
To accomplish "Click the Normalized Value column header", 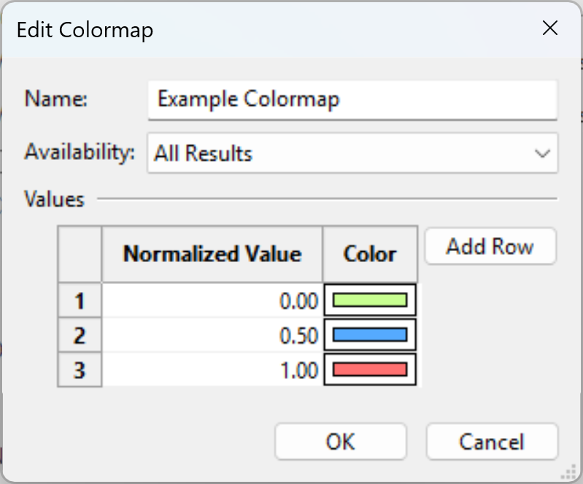I will tap(212, 254).
